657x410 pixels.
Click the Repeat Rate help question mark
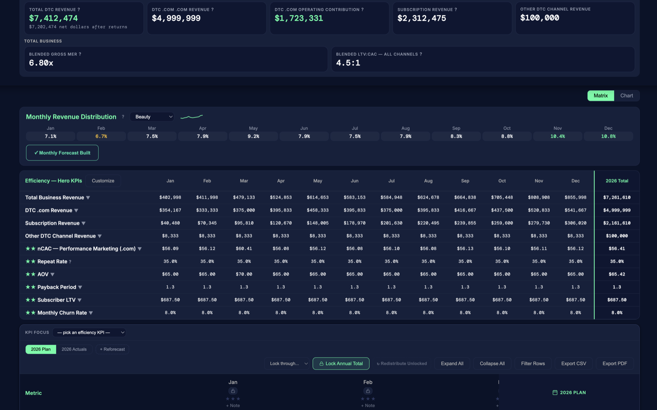coord(70,262)
